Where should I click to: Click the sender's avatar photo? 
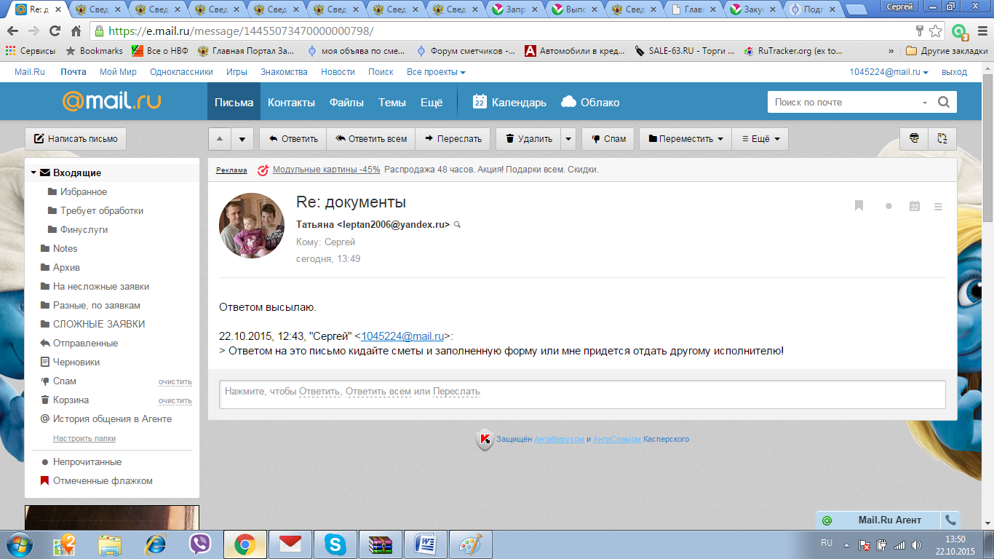252,226
